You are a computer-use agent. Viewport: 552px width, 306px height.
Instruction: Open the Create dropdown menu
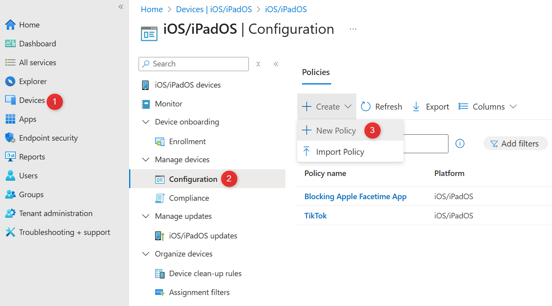[x=326, y=106]
